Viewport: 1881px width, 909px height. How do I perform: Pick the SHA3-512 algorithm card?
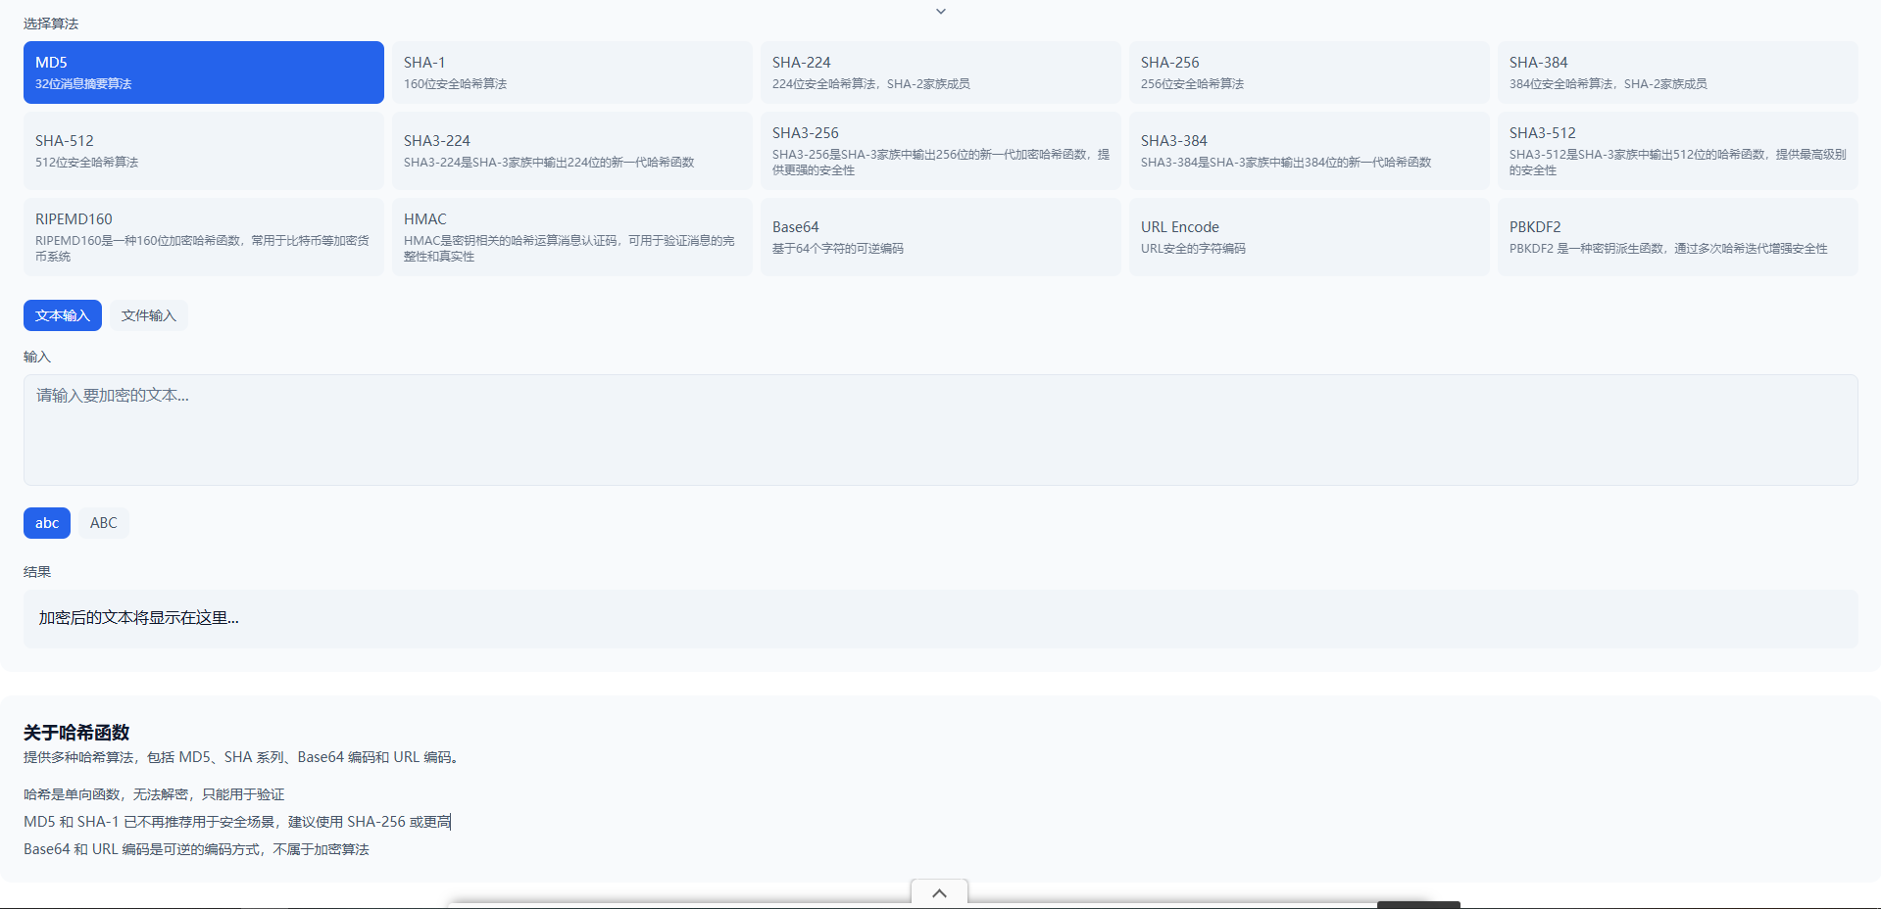pos(1677,151)
